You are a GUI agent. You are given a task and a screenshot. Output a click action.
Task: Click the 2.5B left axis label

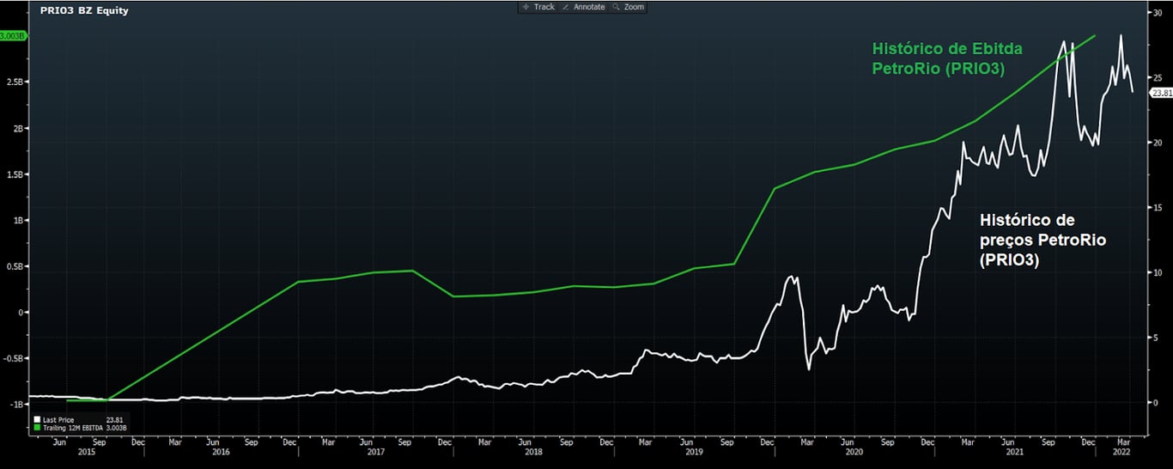coord(17,82)
